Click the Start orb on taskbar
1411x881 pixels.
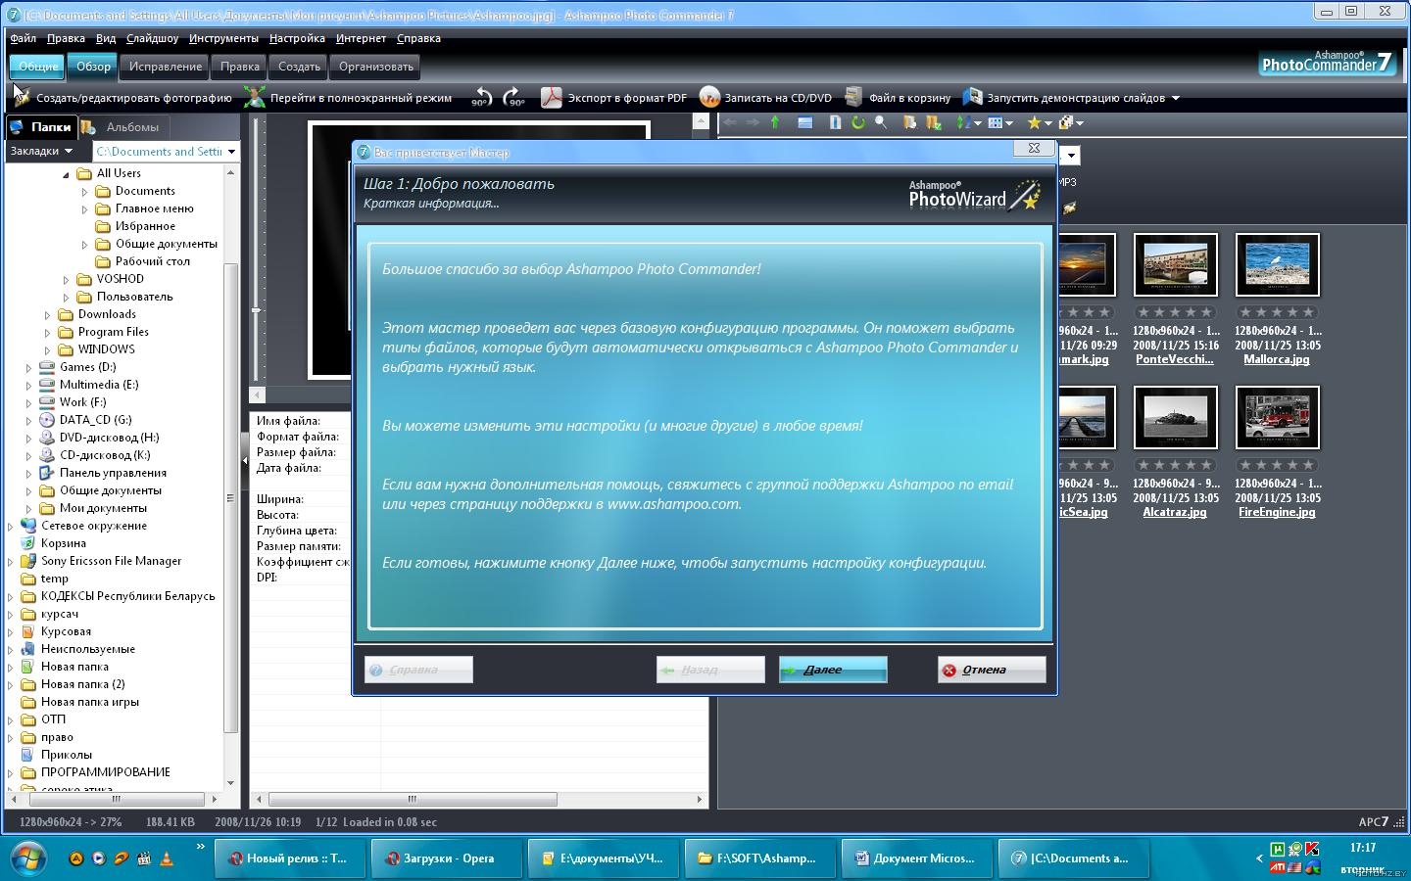[27, 858]
